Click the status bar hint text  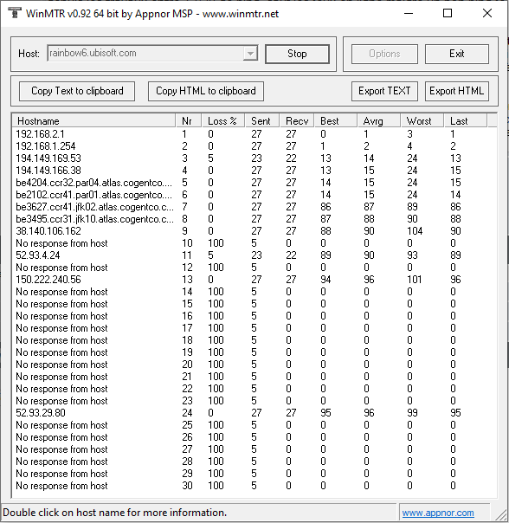pos(115,513)
